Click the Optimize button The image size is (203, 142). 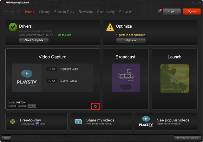tap(131, 40)
